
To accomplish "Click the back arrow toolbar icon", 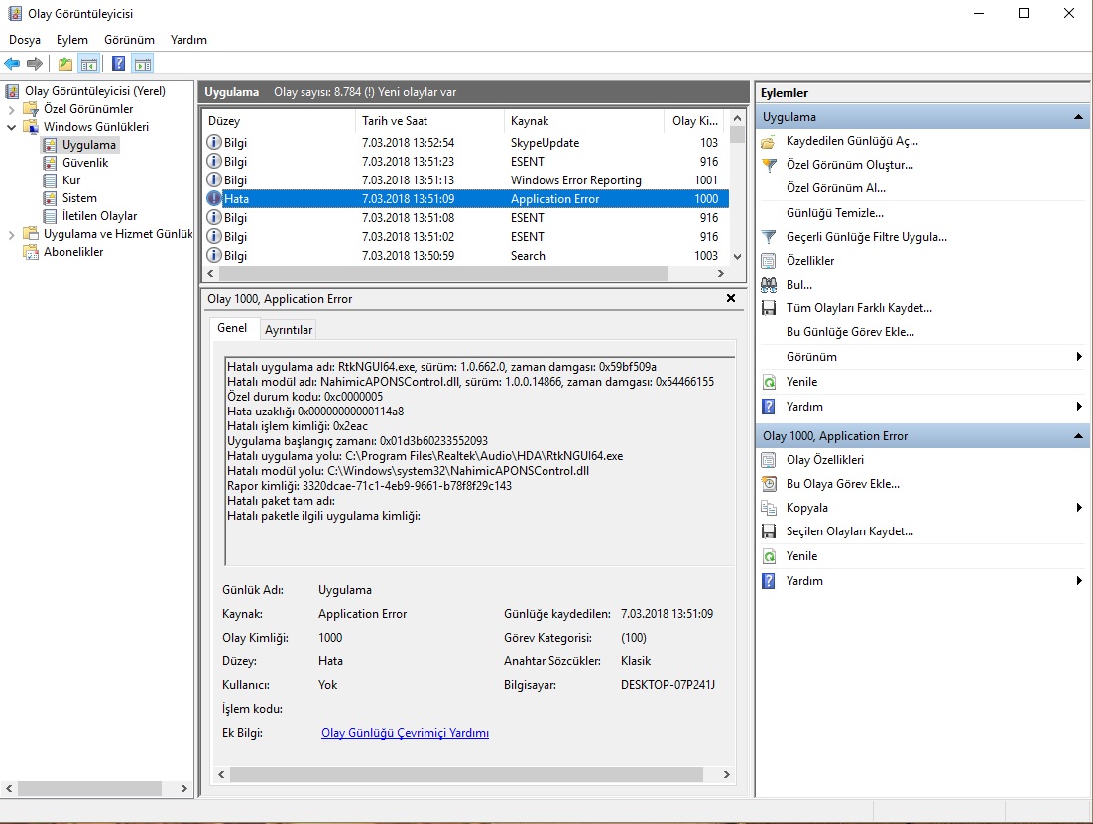I will [12, 64].
